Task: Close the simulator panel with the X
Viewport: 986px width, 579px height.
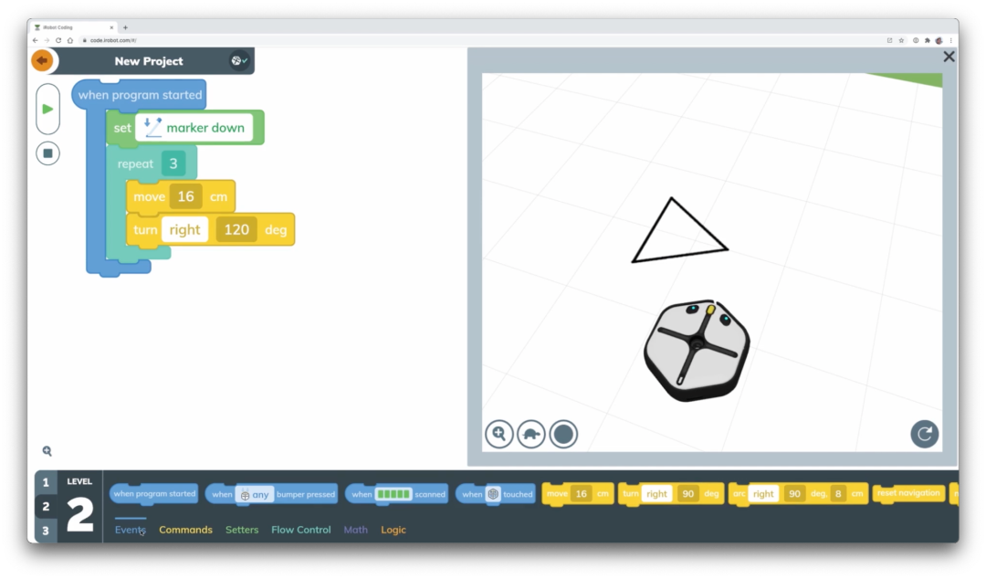Action: click(x=949, y=57)
